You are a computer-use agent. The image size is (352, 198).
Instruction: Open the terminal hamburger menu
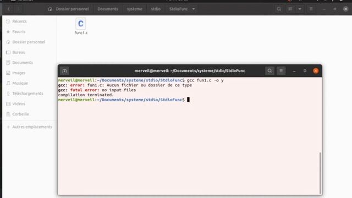pyautogui.click(x=281, y=71)
